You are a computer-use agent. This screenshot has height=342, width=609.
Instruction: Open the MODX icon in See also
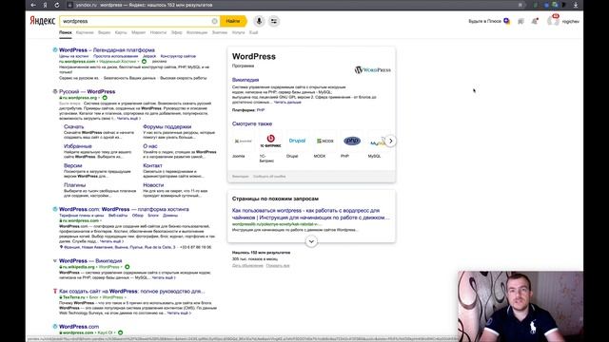pyautogui.click(x=325, y=141)
